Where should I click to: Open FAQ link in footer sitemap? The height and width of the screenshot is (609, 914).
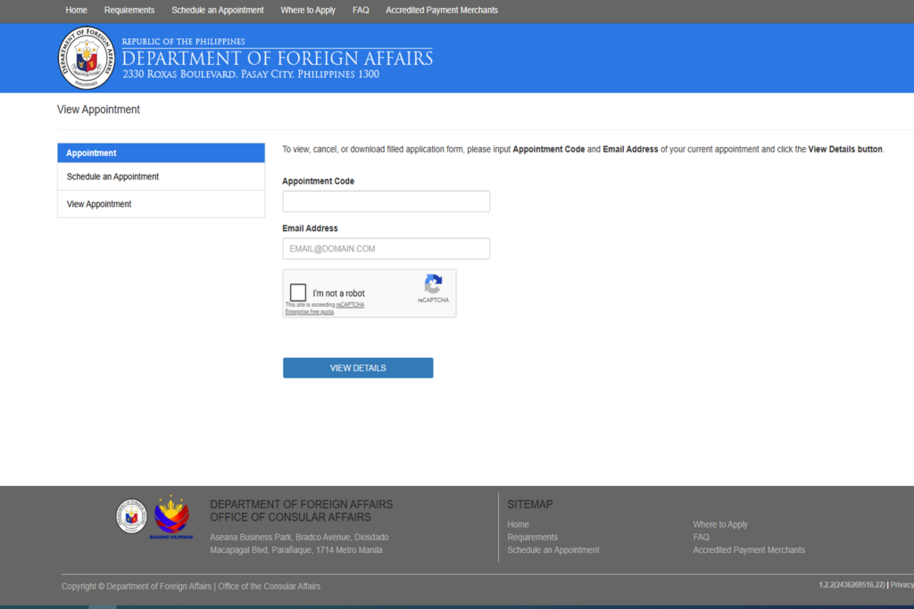pyautogui.click(x=702, y=537)
